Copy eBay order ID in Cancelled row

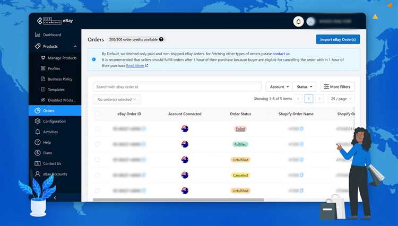pyautogui.click(x=144, y=175)
